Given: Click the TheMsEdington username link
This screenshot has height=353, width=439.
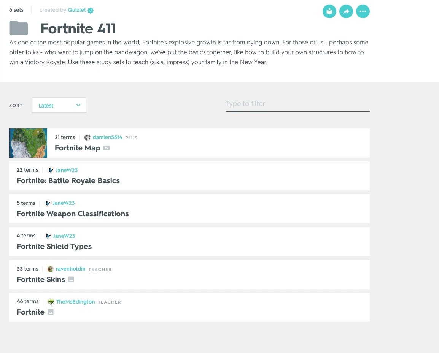Looking at the screenshot, I should (x=75, y=302).
